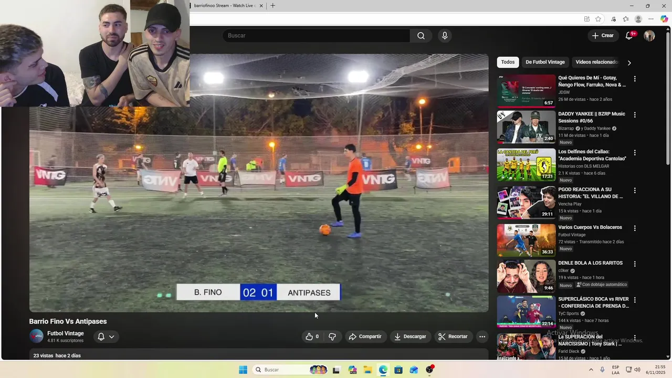Click the Recortar button

[453, 337]
